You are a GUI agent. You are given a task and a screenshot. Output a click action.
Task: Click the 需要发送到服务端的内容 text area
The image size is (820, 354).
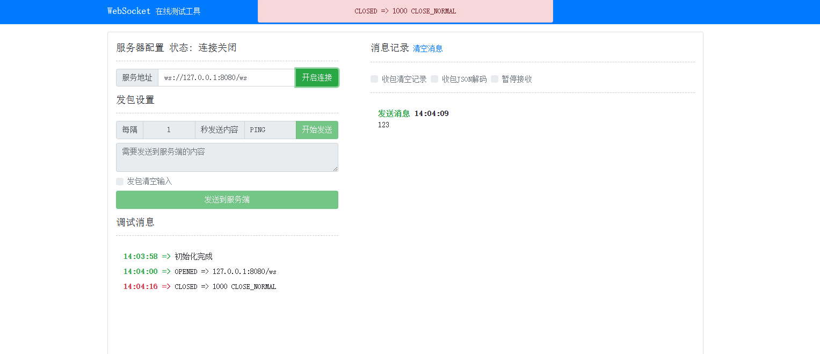click(227, 157)
